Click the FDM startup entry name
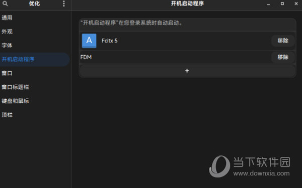Viewport: 302px width, 188px height. (x=86, y=57)
